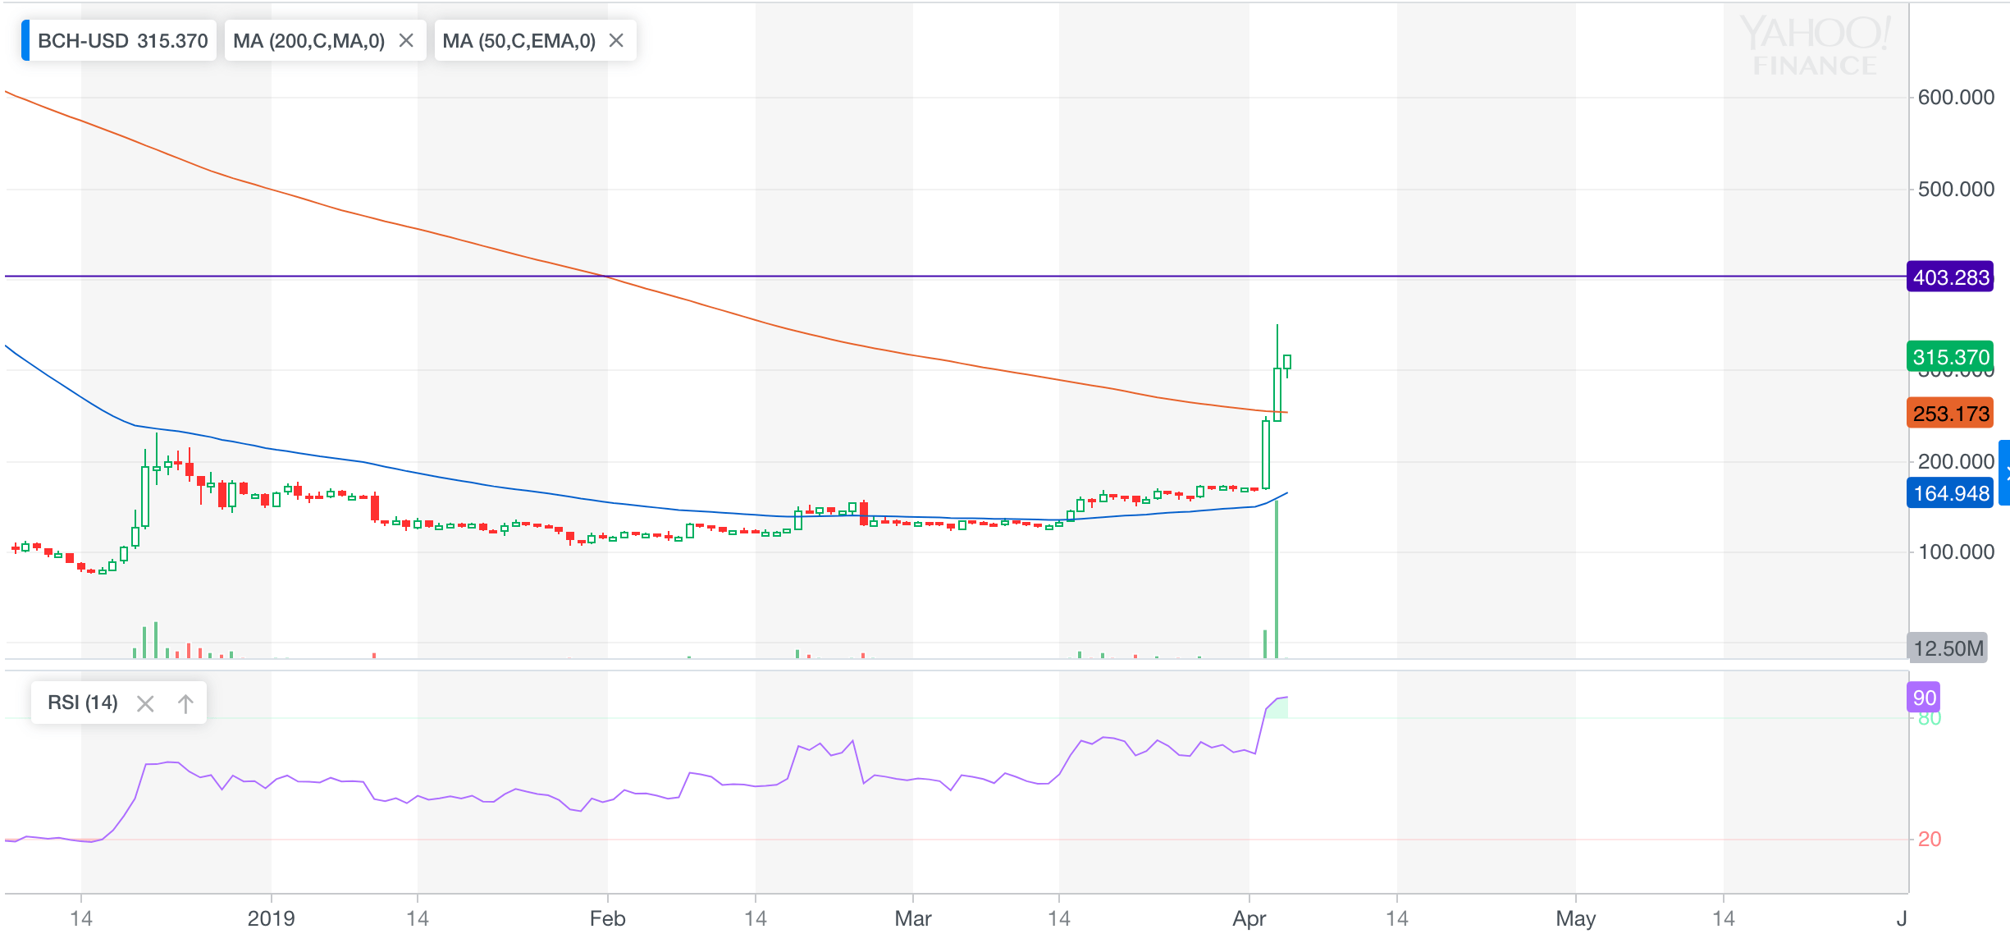Image resolution: width=2010 pixels, height=952 pixels.
Task: Close the RSI (14) panel
Action: [x=145, y=703]
